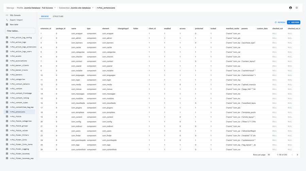Click the Refresh button

[280, 22]
